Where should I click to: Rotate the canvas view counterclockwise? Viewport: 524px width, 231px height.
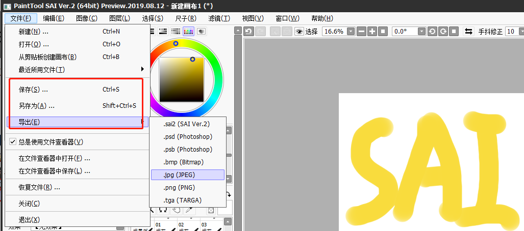[432, 32]
